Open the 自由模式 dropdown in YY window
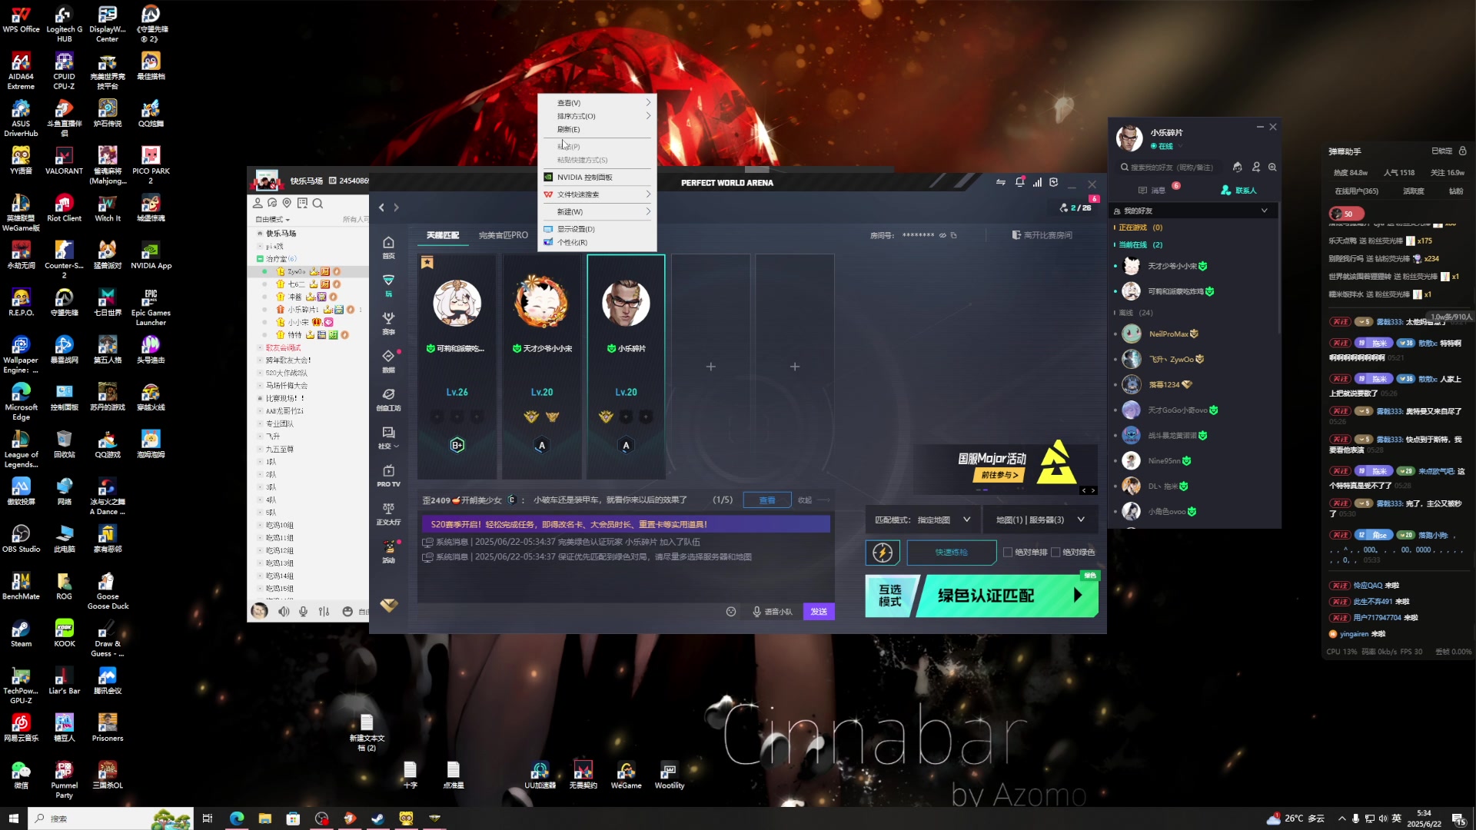Screen dimensions: 1476x830 273,220
